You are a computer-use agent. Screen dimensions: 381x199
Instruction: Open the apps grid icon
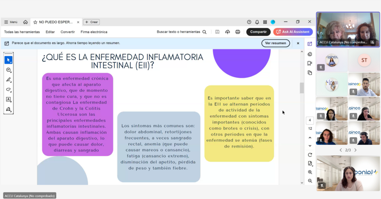point(265,22)
